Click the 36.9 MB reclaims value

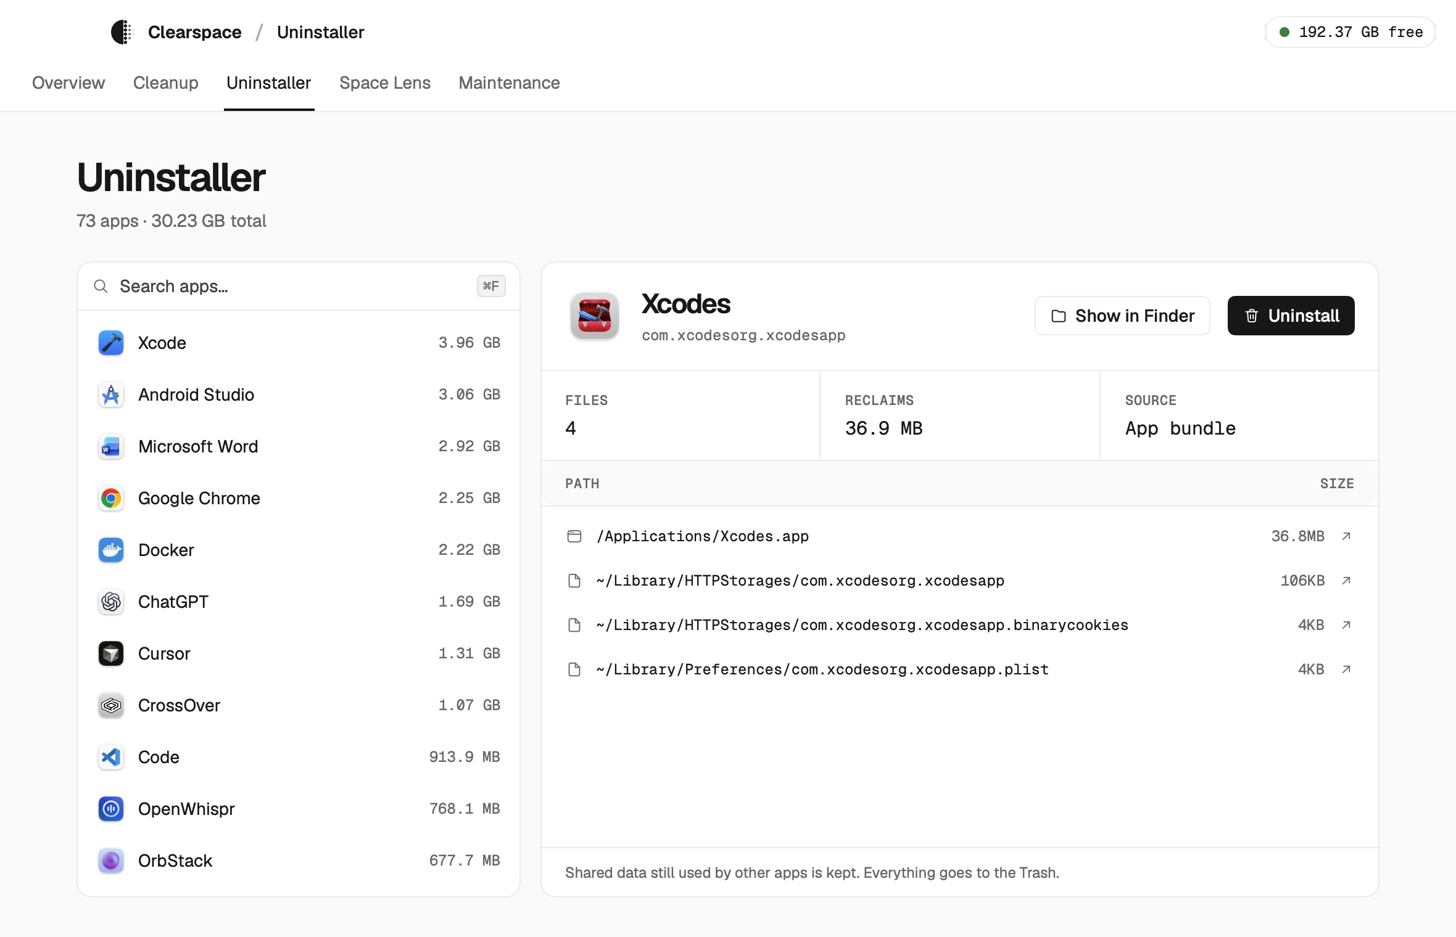883,428
